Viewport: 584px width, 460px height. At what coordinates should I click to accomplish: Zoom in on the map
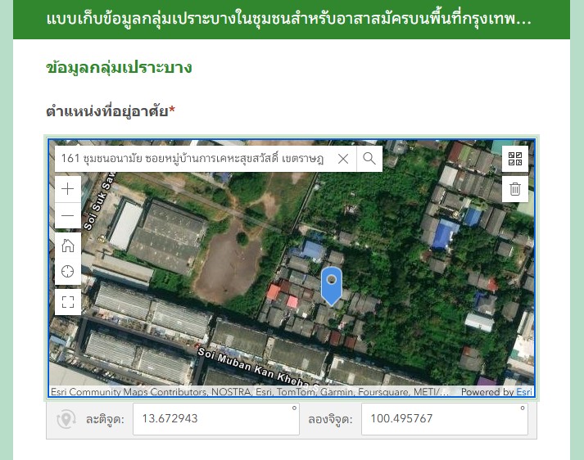click(x=68, y=189)
